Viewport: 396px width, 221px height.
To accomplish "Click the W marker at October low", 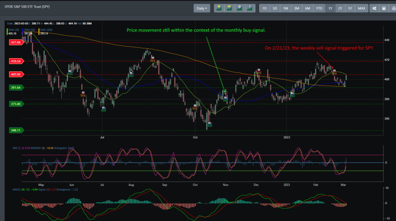I will [x=210, y=124].
